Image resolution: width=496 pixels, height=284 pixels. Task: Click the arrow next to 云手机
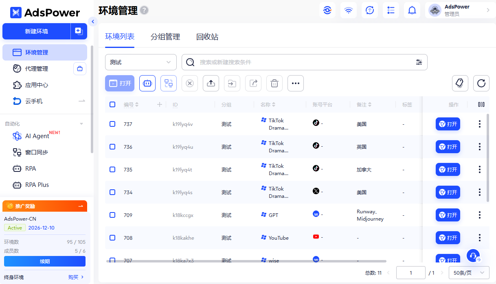(x=82, y=101)
